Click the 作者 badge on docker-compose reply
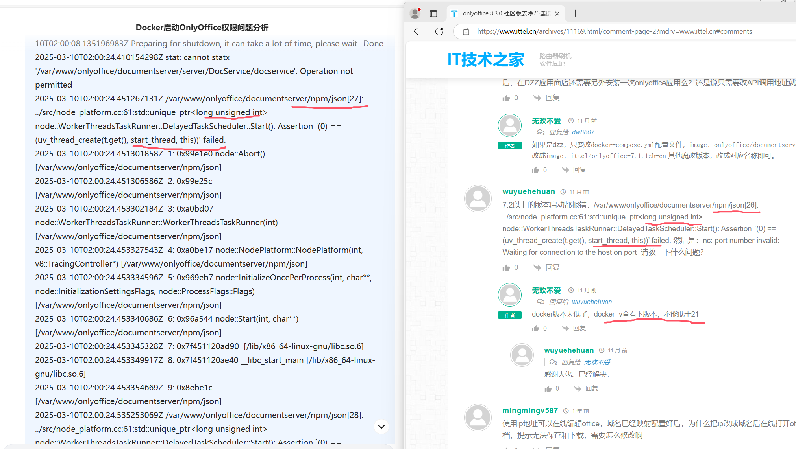Image resolution: width=796 pixels, height=449 pixels. point(510,146)
